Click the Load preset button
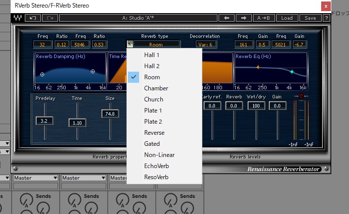The width and height of the screenshot is (349, 214). pos(287,18)
